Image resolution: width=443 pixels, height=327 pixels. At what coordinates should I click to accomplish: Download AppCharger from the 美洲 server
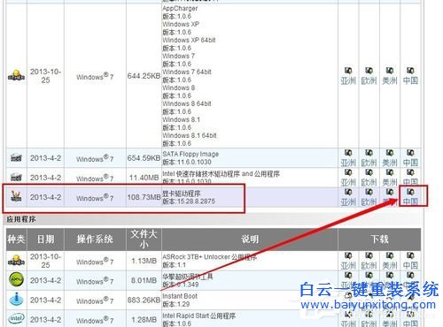pyautogui.click(x=390, y=76)
